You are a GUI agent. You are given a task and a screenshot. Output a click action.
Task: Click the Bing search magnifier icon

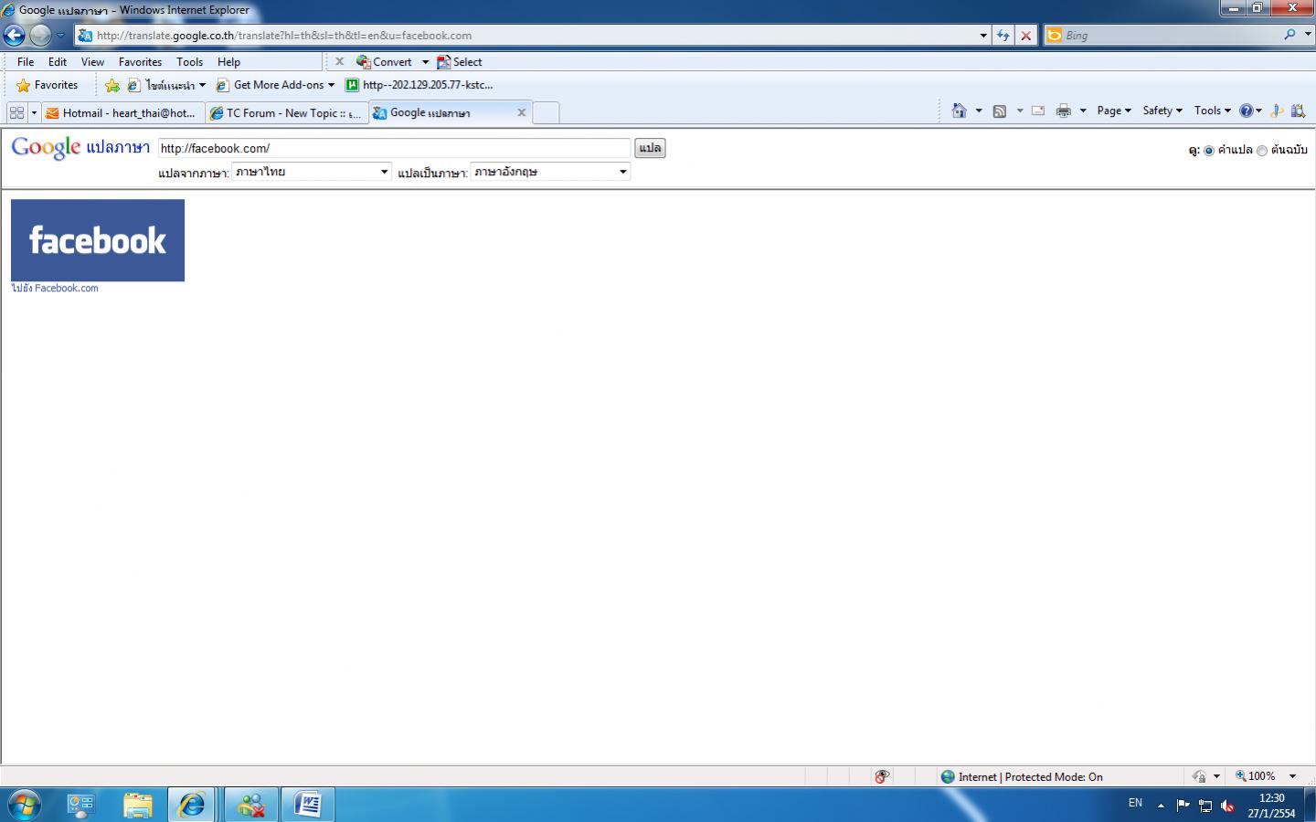[x=1289, y=35]
